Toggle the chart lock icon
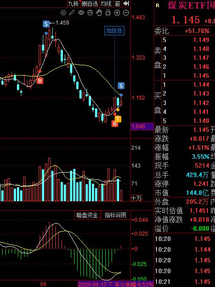Image resolution: width=215 pixels, height=287 pixels. [108, 13]
